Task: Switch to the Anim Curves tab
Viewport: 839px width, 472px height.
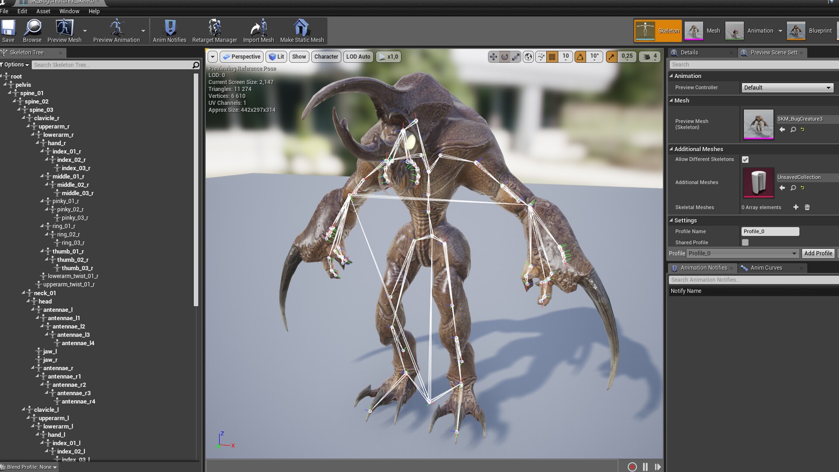Action: click(766, 268)
